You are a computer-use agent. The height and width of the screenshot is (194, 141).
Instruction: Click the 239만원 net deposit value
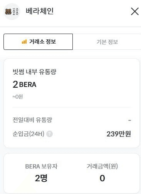(x=119, y=134)
